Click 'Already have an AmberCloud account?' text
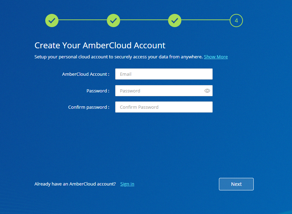This screenshot has height=214, width=292. tap(75, 184)
